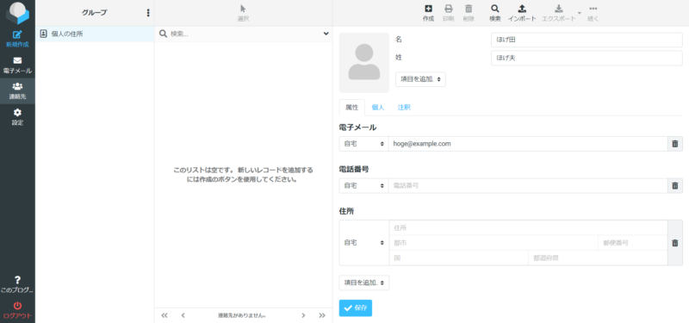The width and height of the screenshot is (689, 323).
Task: Go to the last page of contacts
Action: click(322, 315)
